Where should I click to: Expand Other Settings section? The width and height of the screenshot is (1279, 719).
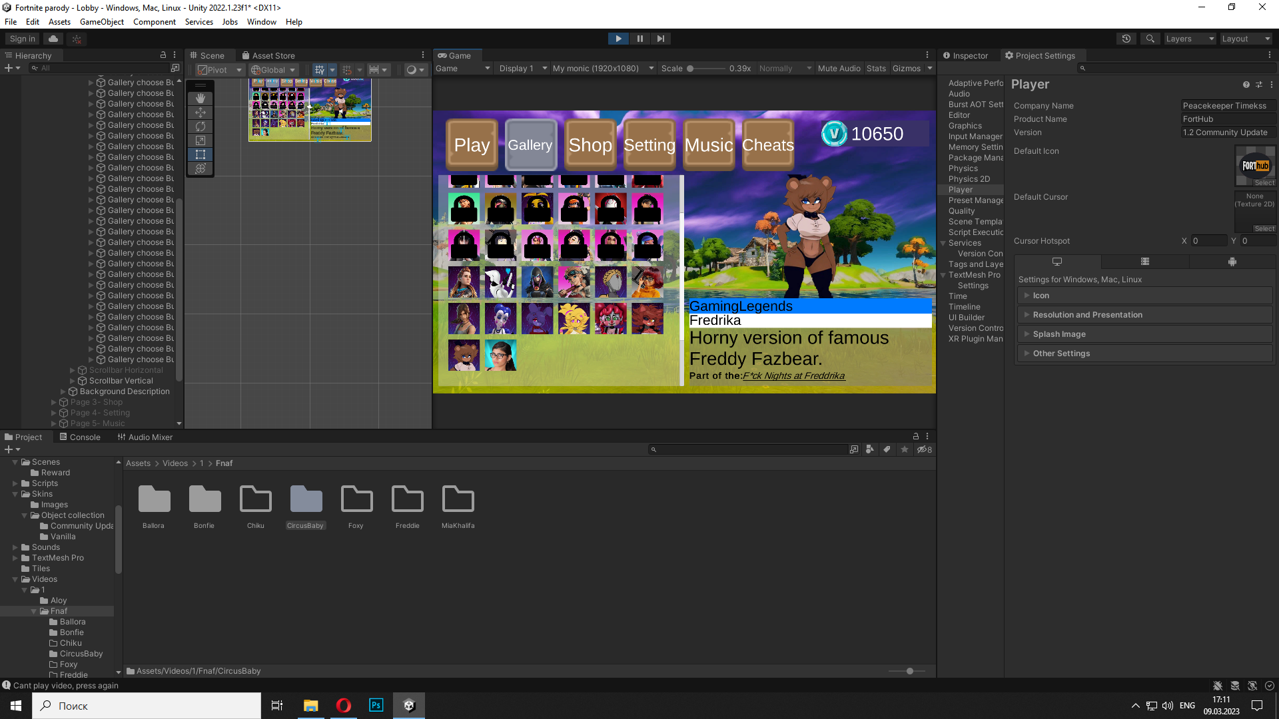tap(1144, 354)
